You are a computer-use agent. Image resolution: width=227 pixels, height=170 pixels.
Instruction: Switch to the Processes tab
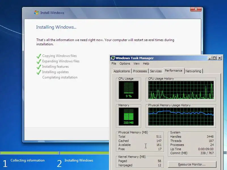pos(140,71)
